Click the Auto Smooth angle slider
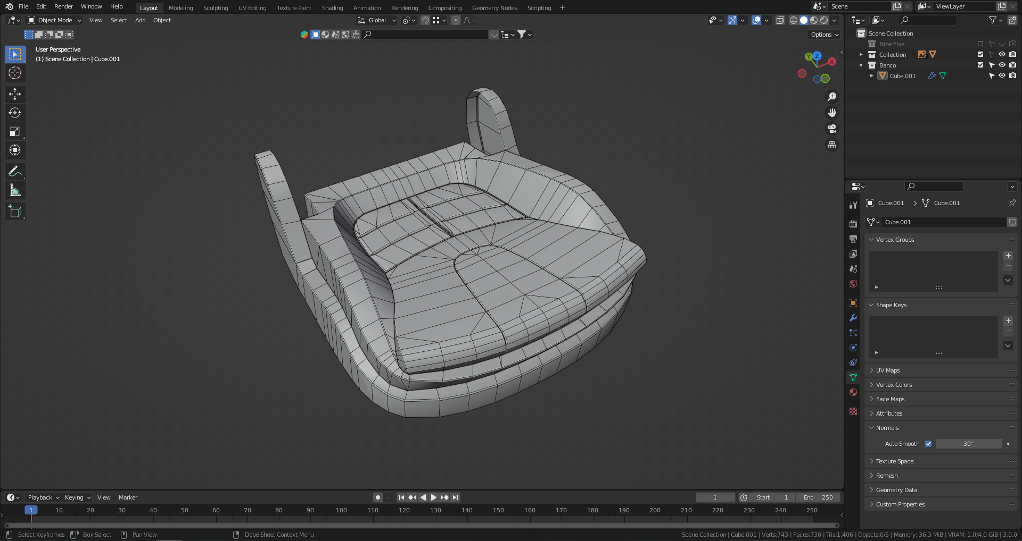 [x=968, y=444]
